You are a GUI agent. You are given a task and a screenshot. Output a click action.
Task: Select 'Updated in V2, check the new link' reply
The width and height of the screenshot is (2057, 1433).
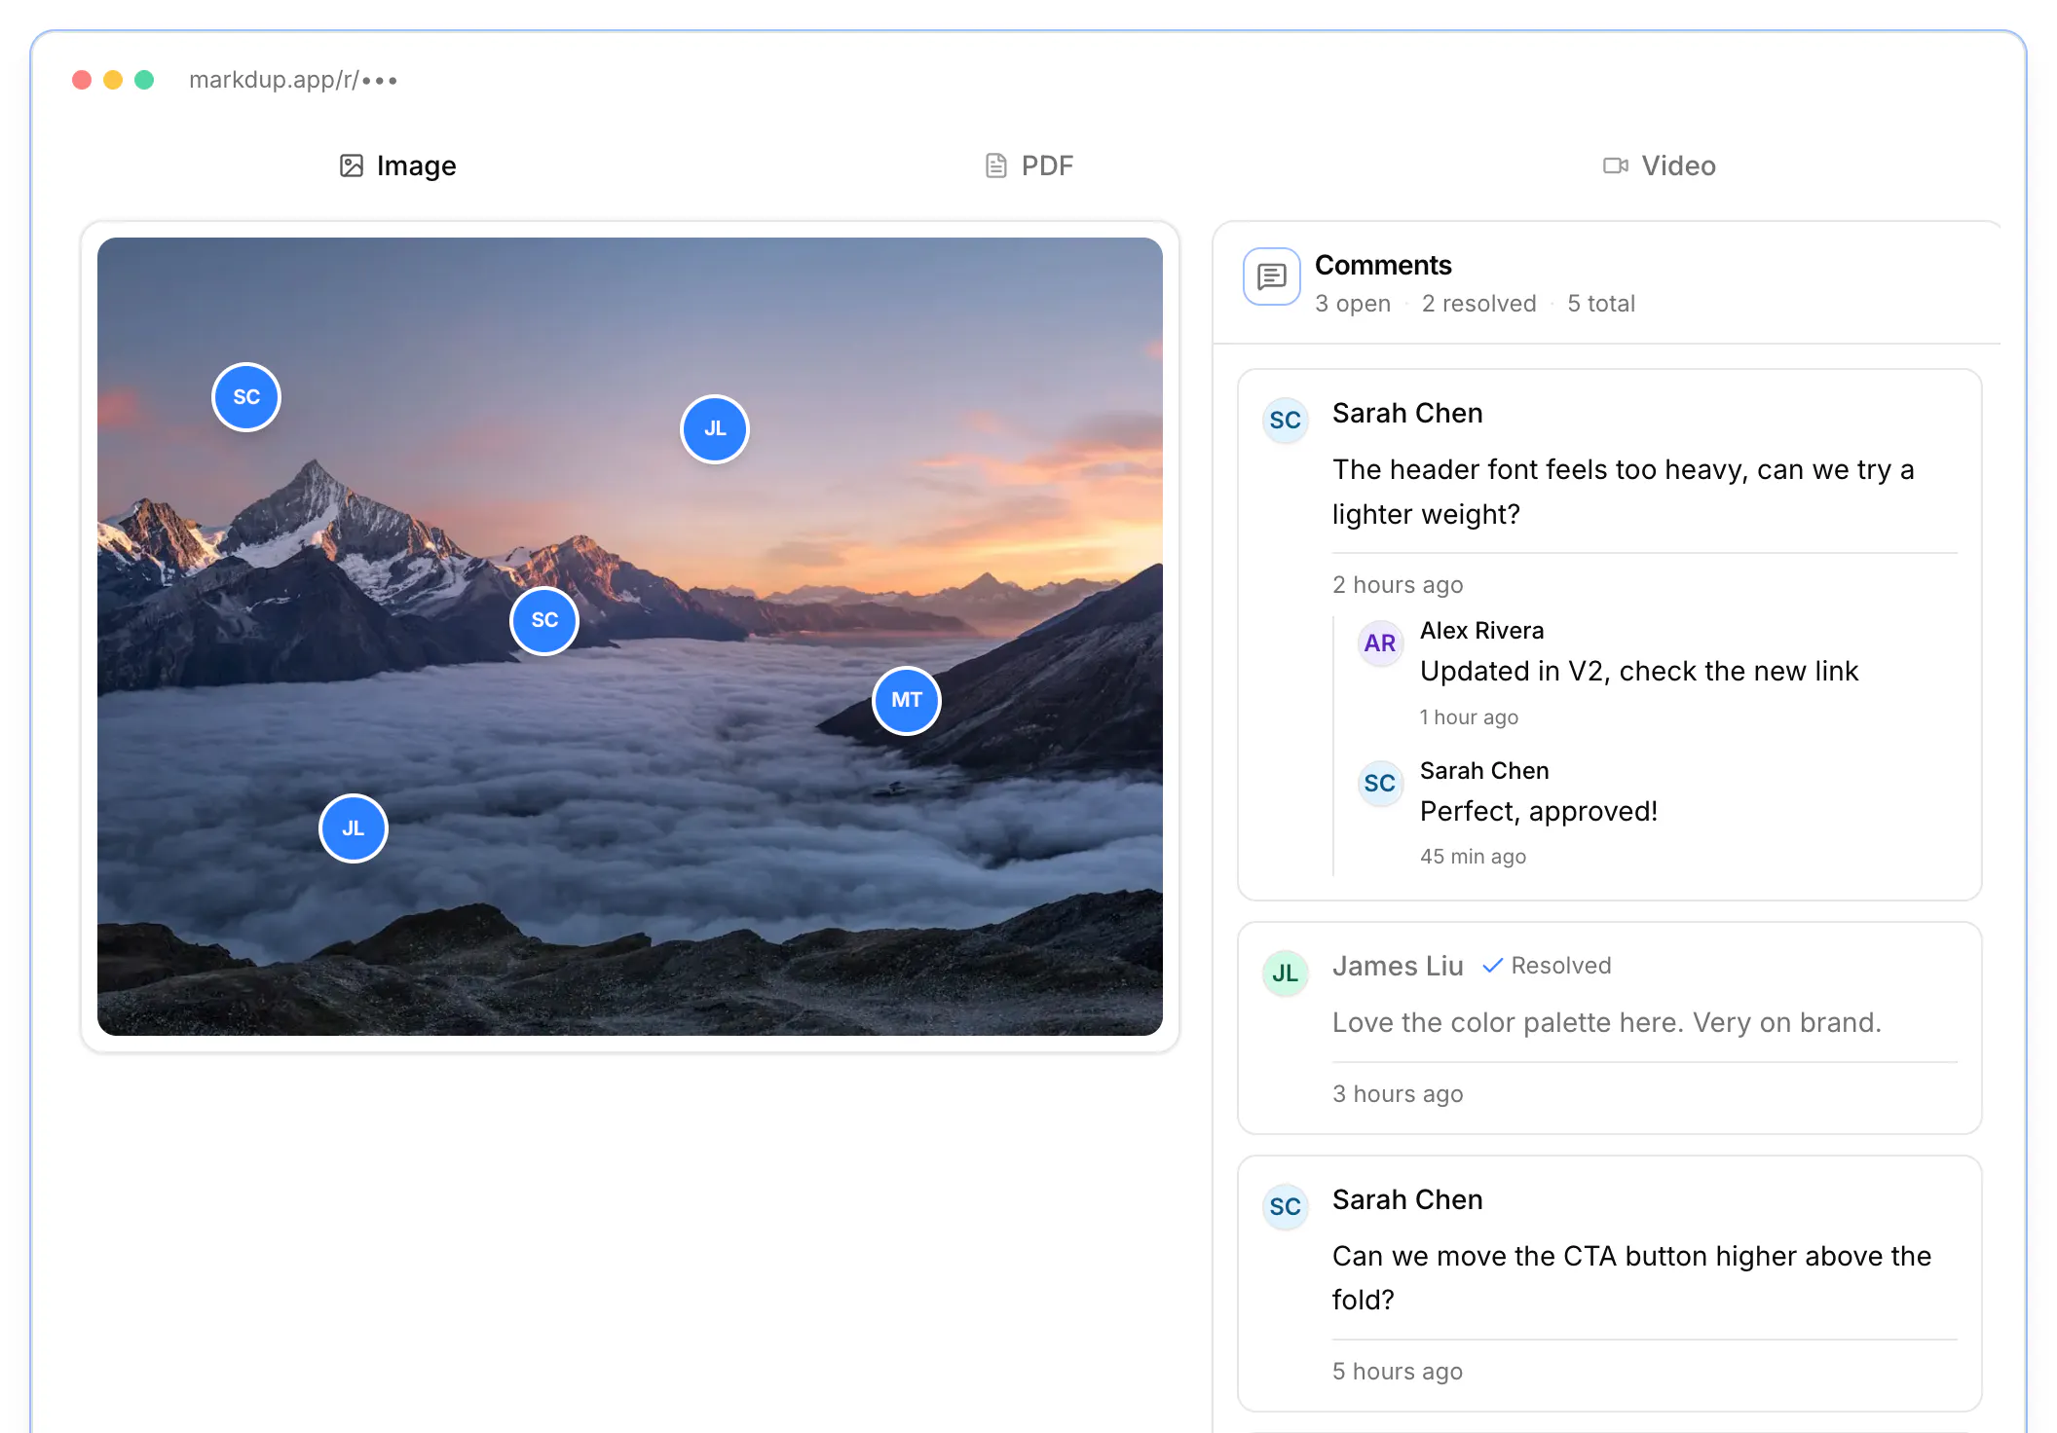tap(1639, 672)
